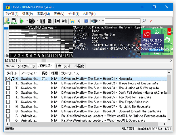Screen dimensions: 176x135
Task: Open the dropdown arrow beside the Play button
Action: click(27, 21)
